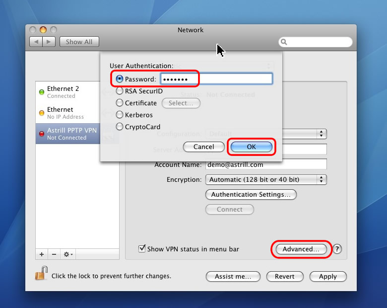Open the Encryption dropdown menu

click(x=266, y=179)
